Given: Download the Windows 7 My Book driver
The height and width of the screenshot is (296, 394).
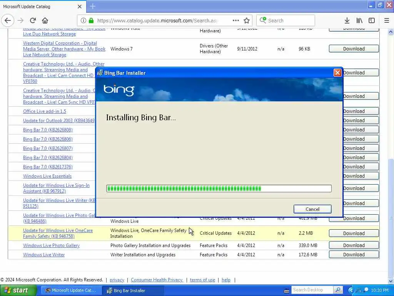Looking at the screenshot, I should (354, 49).
